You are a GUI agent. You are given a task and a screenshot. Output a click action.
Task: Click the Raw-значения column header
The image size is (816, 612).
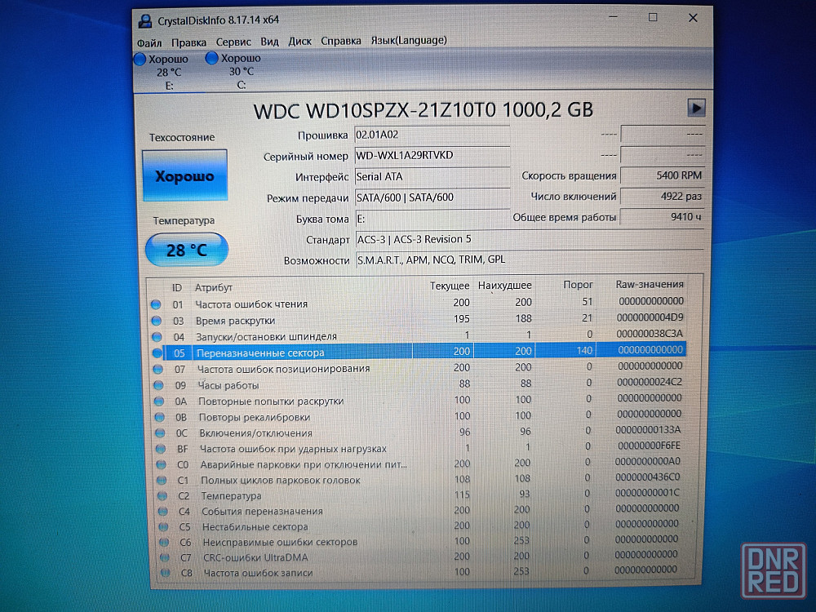point(650,285)
